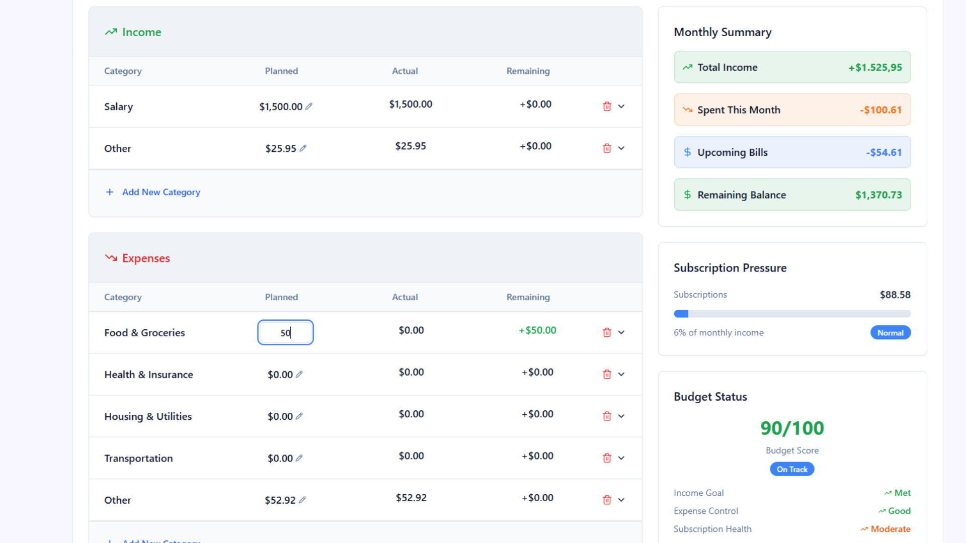Select the planned amount input showing 50

click(285, 332)
